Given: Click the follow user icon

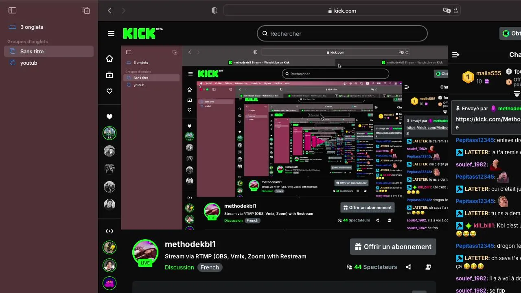Looking at the screenshot, I should [428, 267].
